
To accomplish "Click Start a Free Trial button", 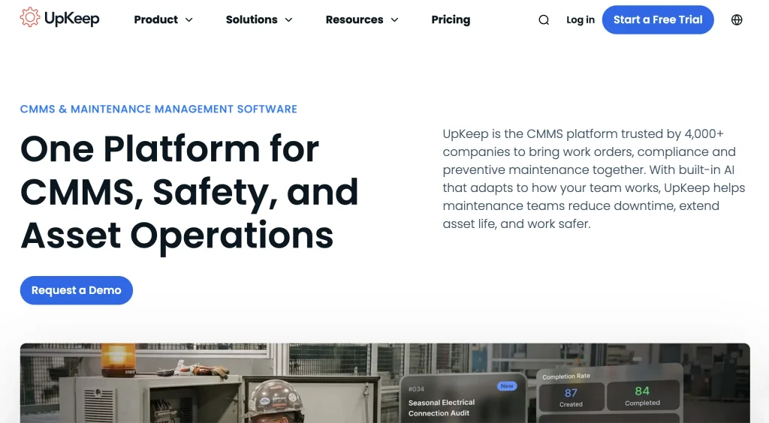I will [658, 20].
